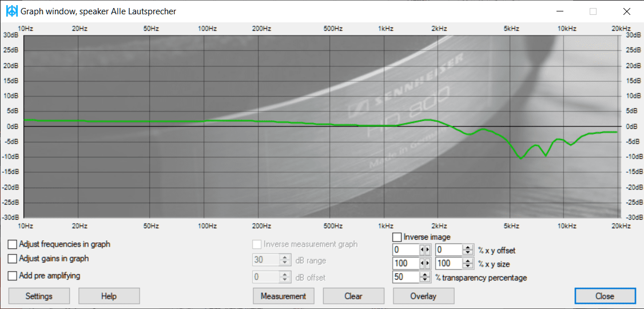Screen dimensions: 644x309
Task: Click into the transparency percentage field
Action: pos(406,278)
